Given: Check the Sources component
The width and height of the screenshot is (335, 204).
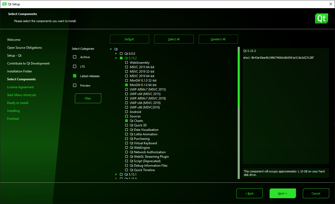Looking at the screenshot, I should click(x=126, y=116).
